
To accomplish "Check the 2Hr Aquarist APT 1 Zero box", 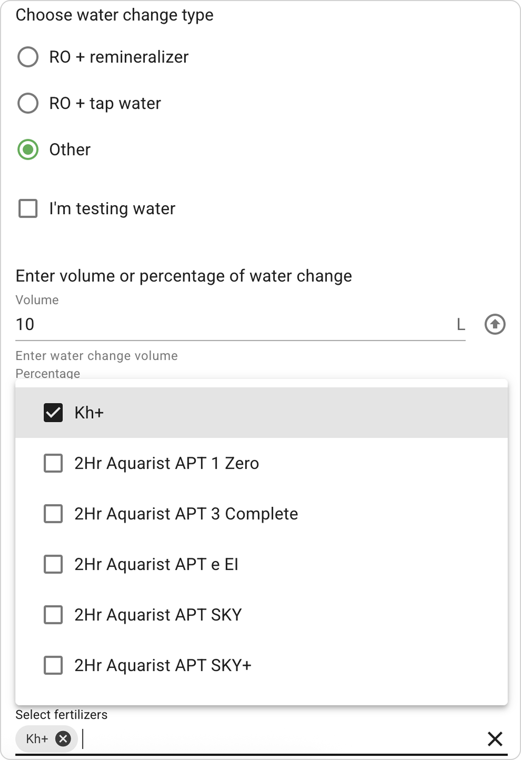I will coord(53,463).
